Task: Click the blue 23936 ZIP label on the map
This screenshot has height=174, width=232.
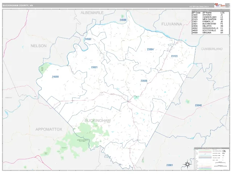Action: (144, 81)
